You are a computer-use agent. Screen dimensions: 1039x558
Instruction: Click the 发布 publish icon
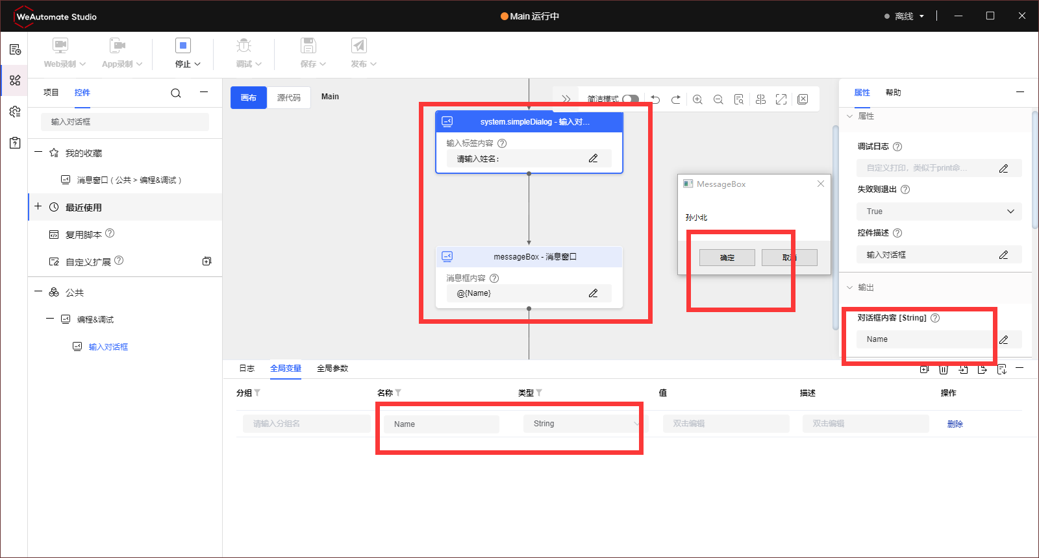tap(359, 45)
